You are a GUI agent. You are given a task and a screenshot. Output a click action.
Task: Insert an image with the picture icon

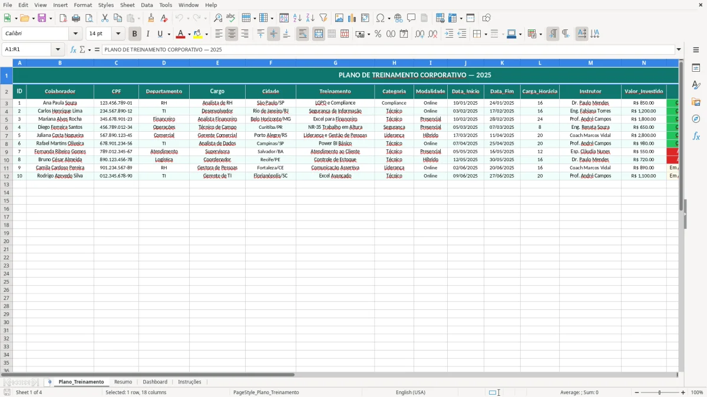click(339, 18)
